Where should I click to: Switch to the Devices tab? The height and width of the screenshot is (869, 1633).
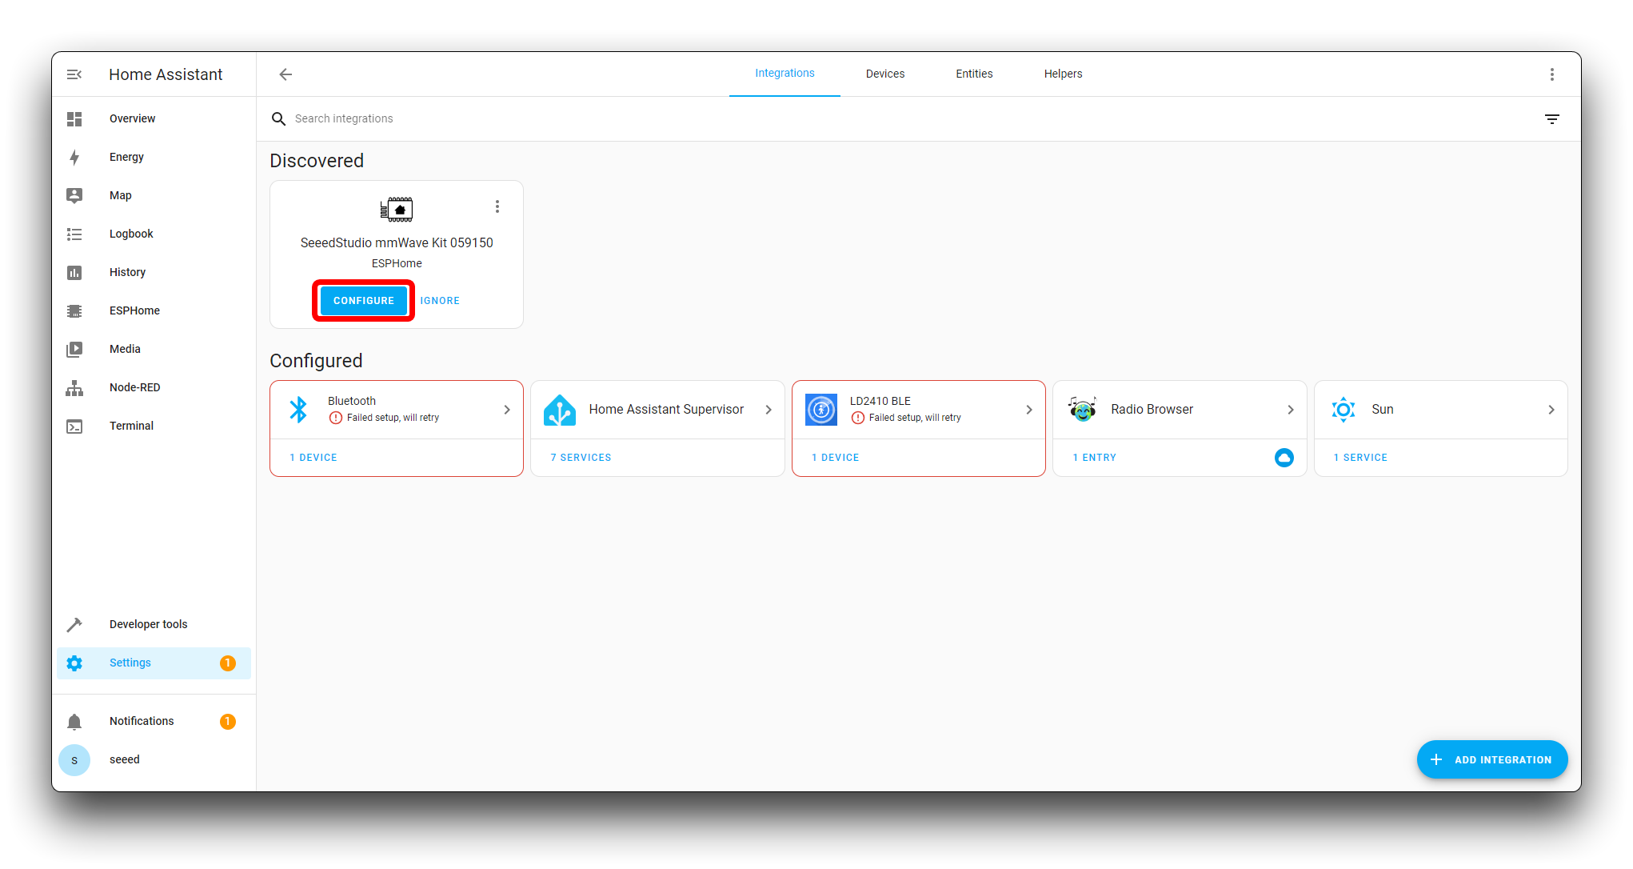pos(884,74)
